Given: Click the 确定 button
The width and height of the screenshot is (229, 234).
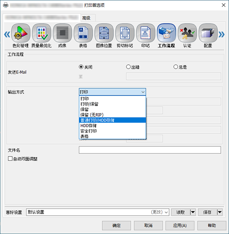Looking at the screenshot, I should coord(116,226).
